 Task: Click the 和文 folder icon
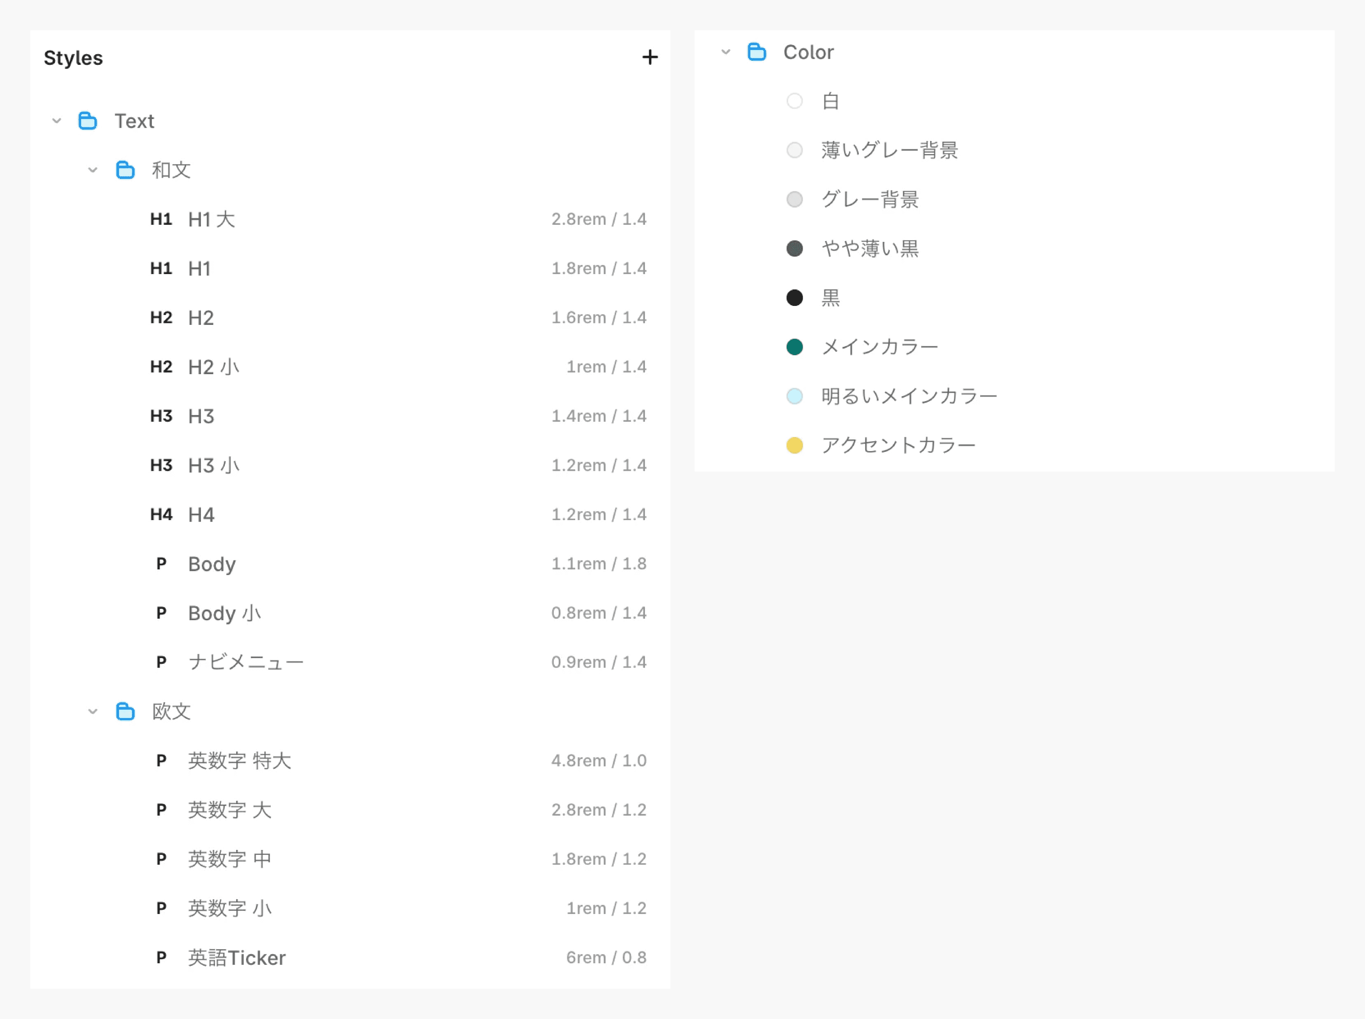(x=125, y=169)
